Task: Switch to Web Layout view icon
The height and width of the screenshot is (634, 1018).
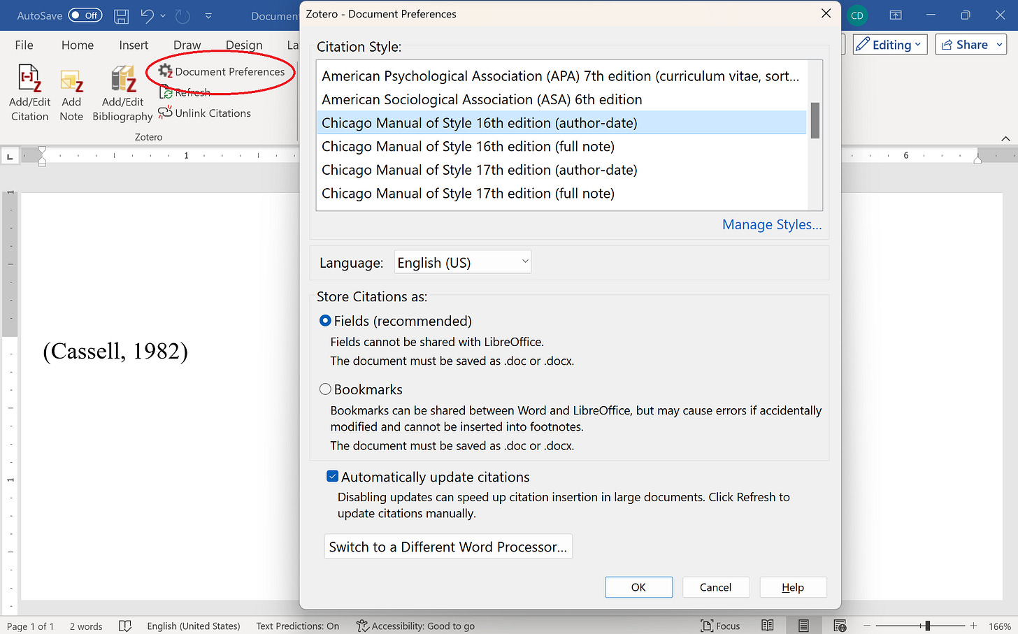Action: [x=840, y=626]
